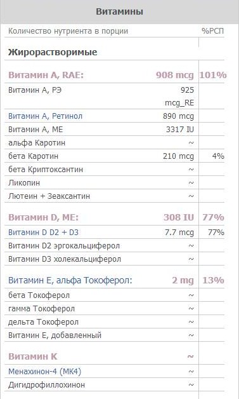Click the Витамин D, ME heading
This screenshot has height=399, width=239.
(44, 217)
